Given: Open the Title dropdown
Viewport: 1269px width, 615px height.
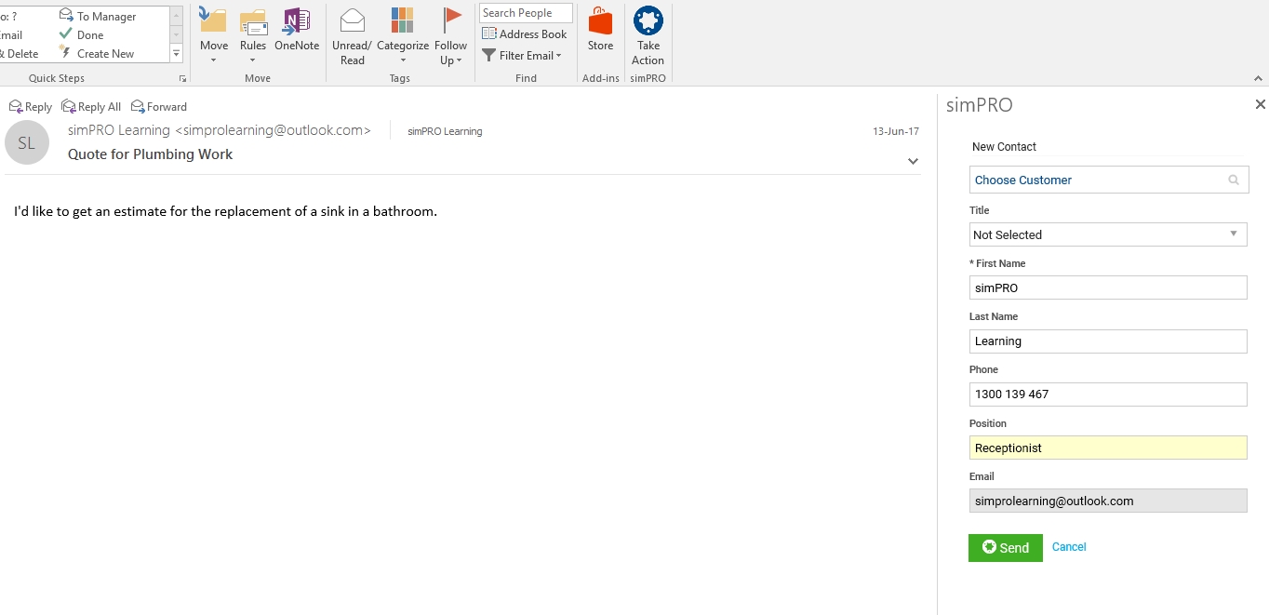Looking at the screenshot, I should pos(1108,234).
